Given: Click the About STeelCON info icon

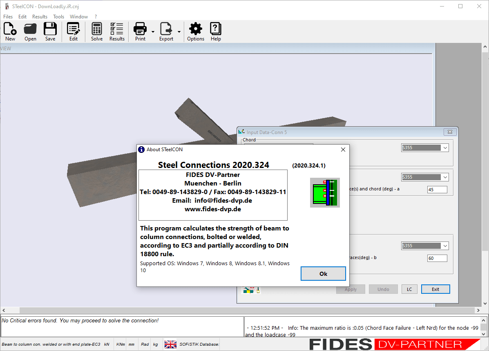Looking at the screenshot, I should click(141, 150).
